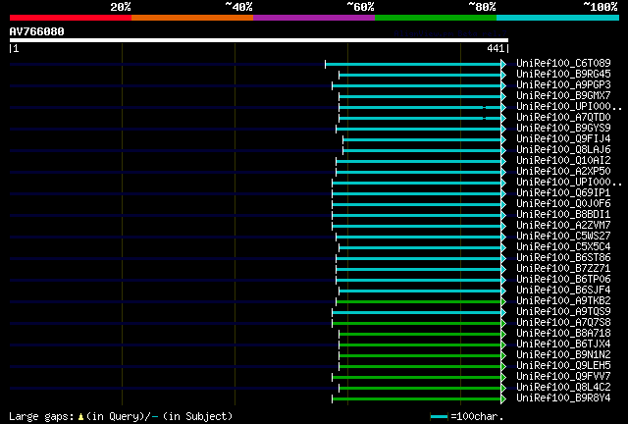This screenshot has width=628, height=424.
Task: Click the green alignment bar of UniRef100_Q9FVV7
Action: click(416, 378)
